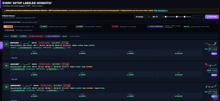Click the RSI DIV badge on ESP/USDT
Viewport: 220px width, 101px height.
coord(13,48)
